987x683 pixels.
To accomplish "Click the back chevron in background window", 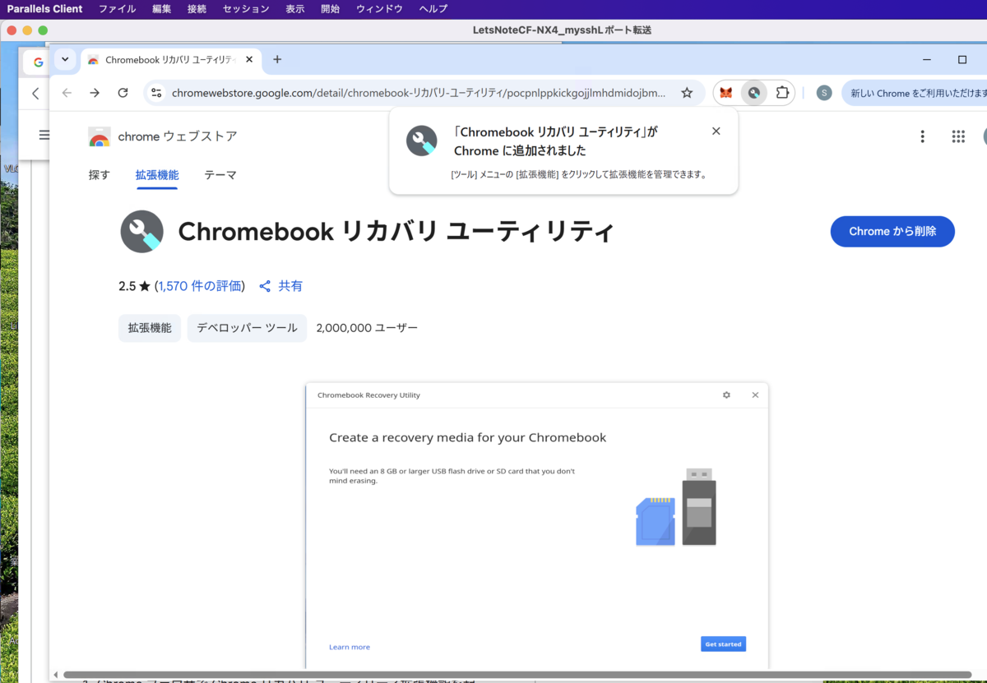I will [35, 94].
